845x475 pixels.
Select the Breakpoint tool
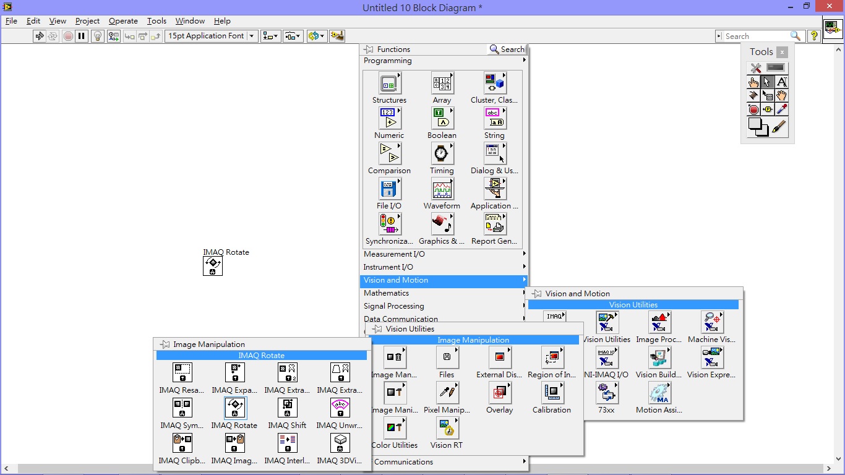[753, 109]
